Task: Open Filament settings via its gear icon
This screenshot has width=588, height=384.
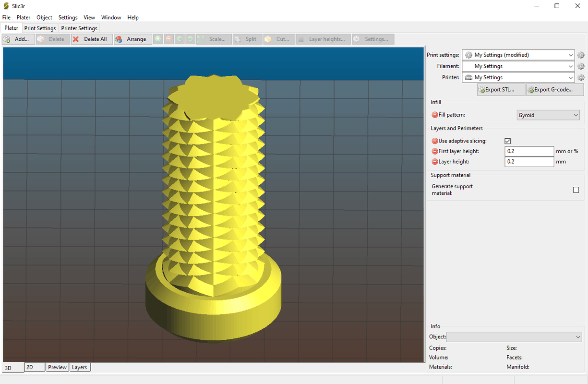Action: [x=581, y=66]
